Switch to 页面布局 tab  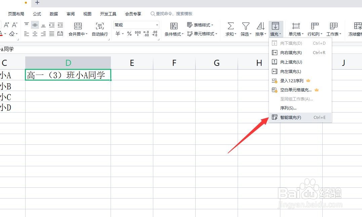pos(16,14)
